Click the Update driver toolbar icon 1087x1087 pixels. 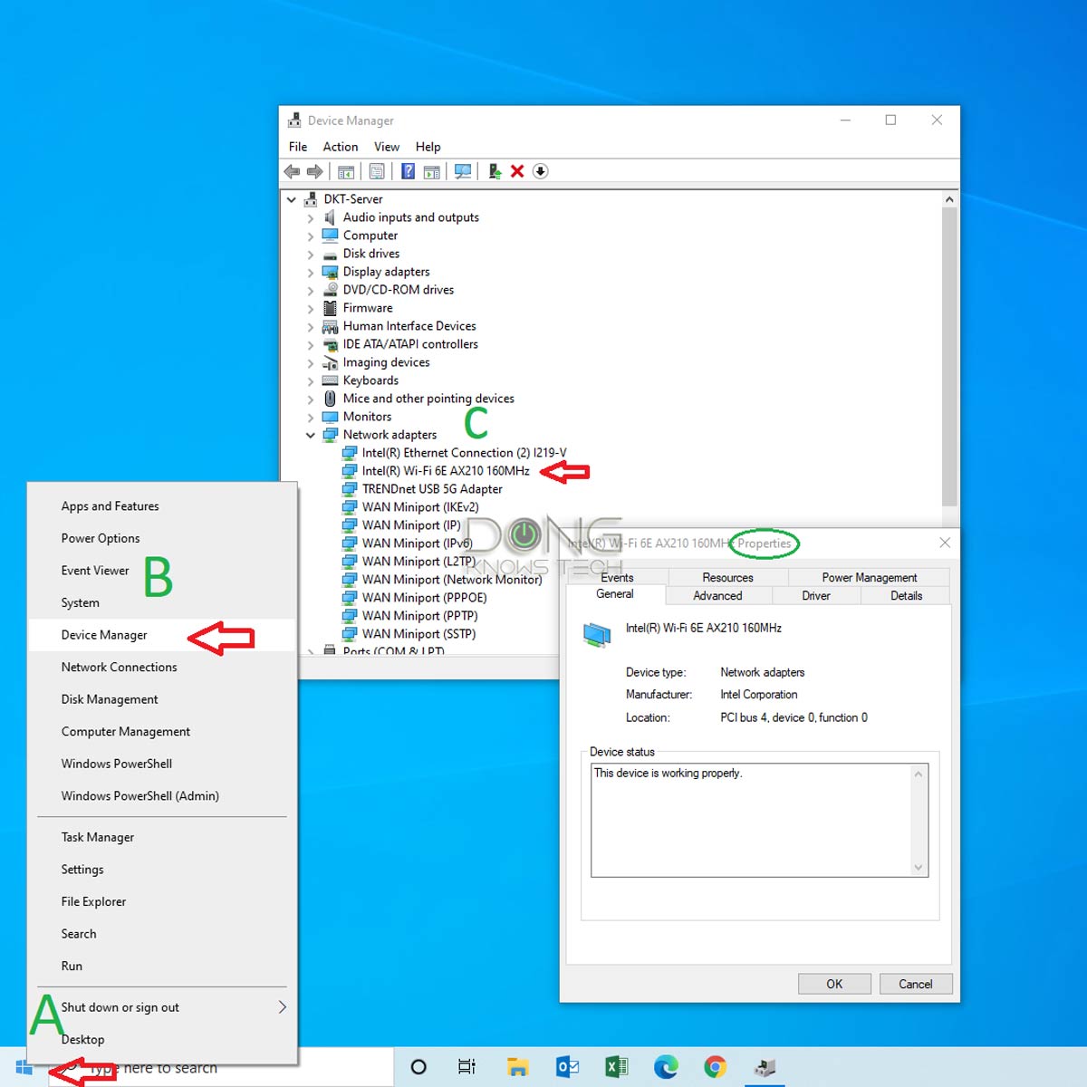click(494, 171)
